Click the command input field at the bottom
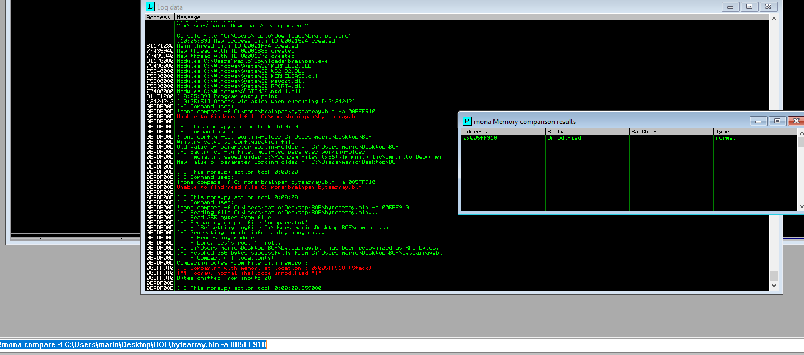 tap(402, 344)
